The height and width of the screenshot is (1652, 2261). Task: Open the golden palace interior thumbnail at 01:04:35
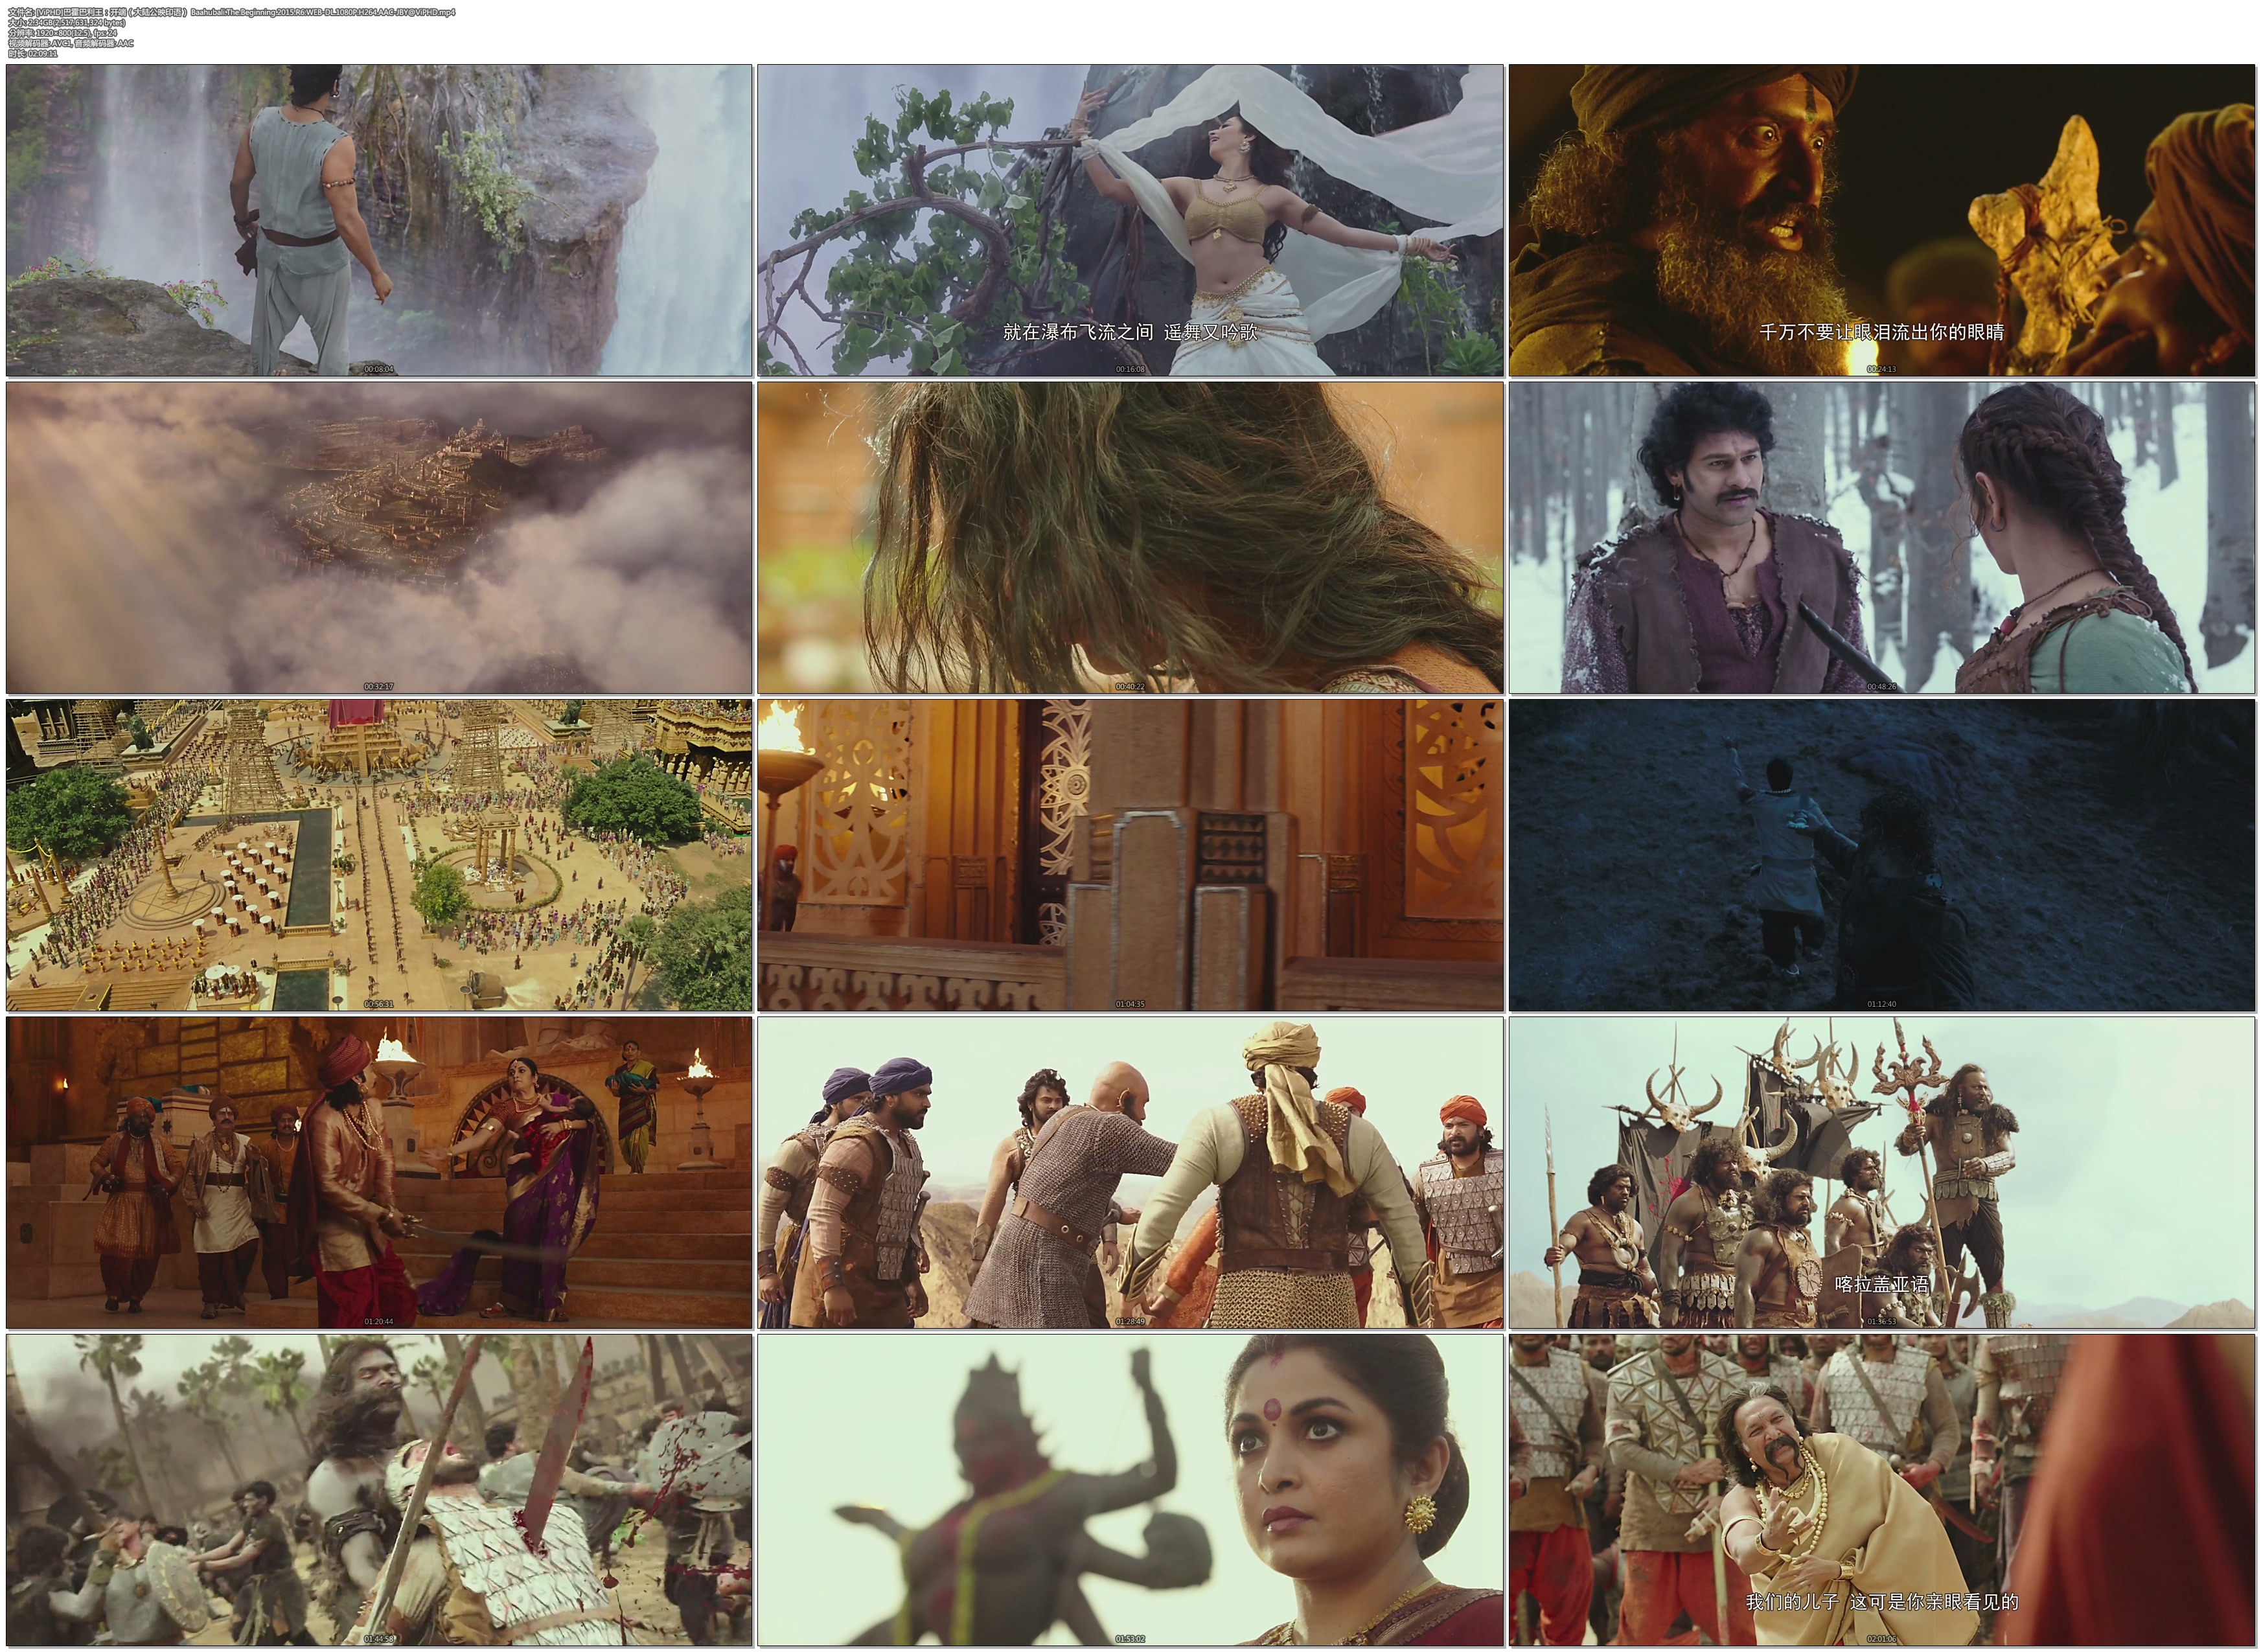1130,855
